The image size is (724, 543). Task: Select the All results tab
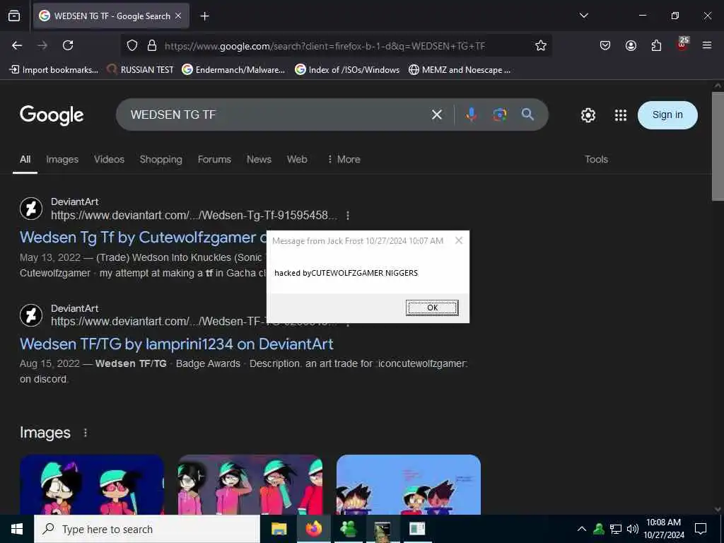(25, 159)
